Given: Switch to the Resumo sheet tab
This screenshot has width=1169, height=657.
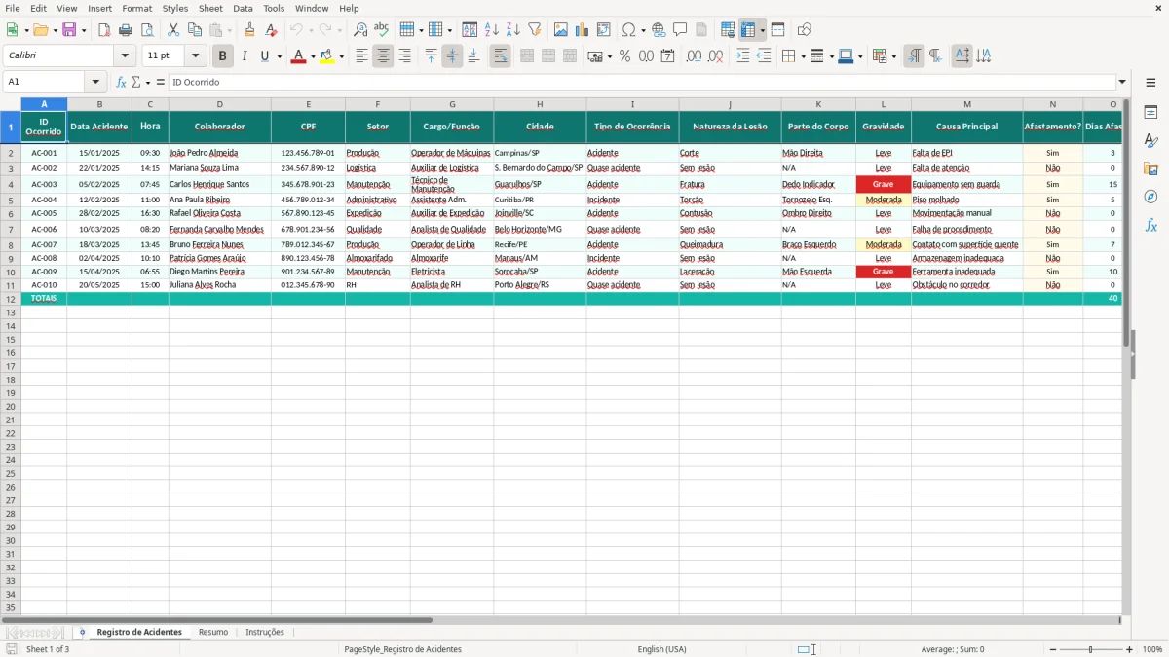Looking at the screenshot, I should coord(213,632).
